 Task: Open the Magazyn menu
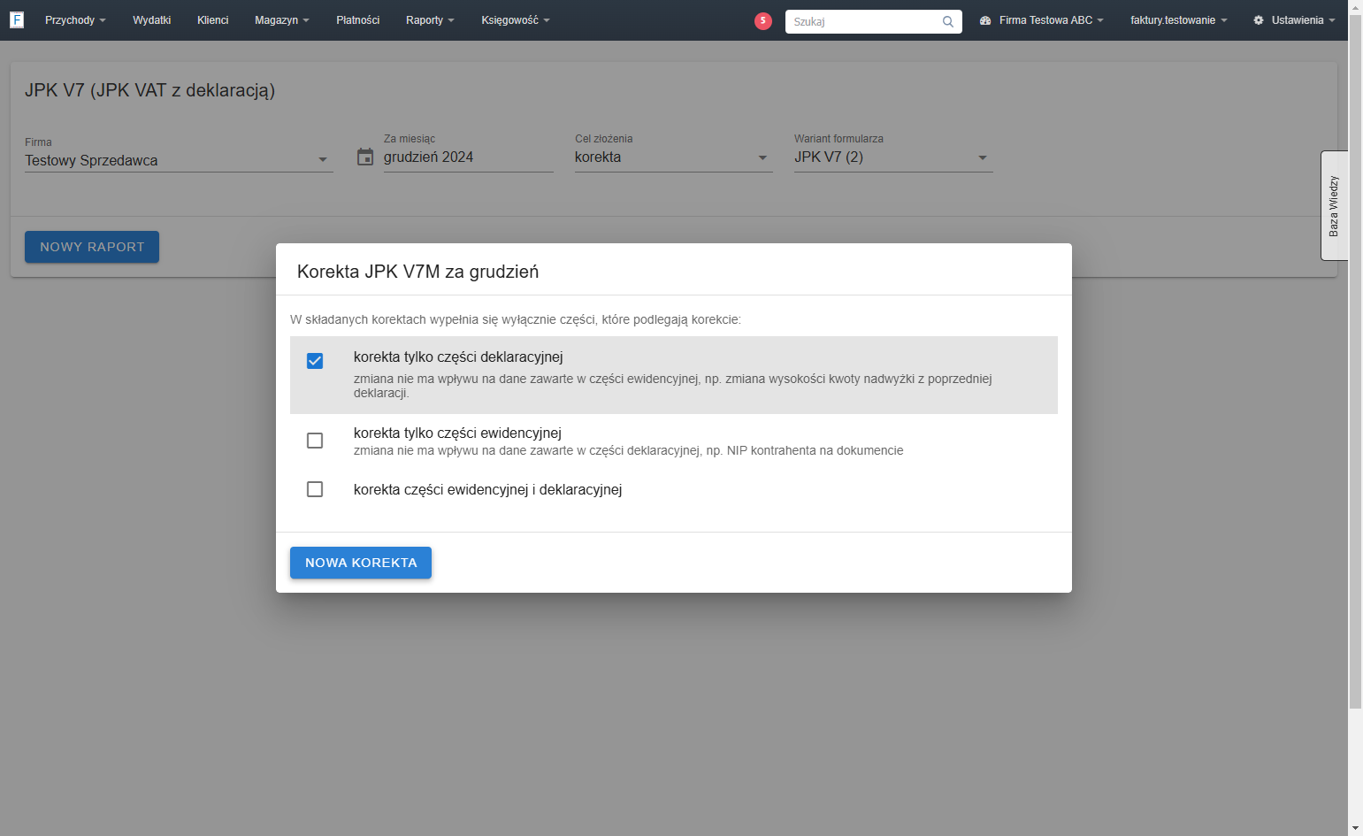click(x=282, y=20)
